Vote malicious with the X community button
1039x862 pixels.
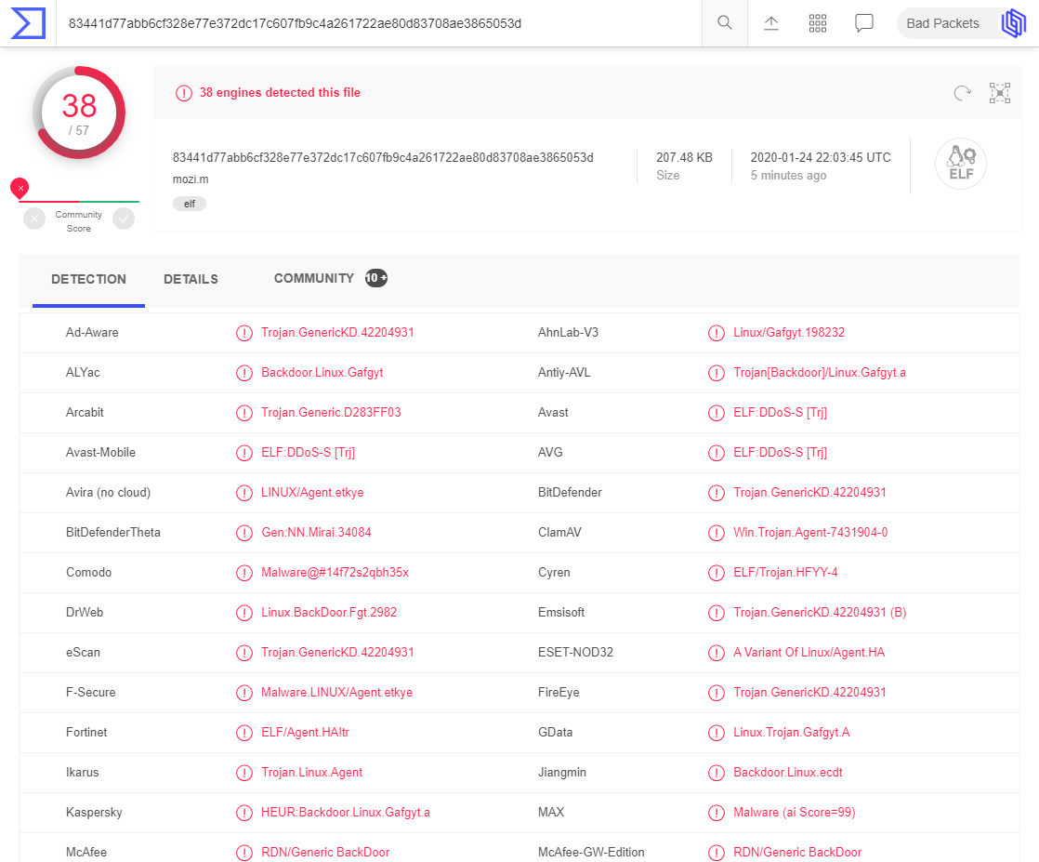point(34,219)
